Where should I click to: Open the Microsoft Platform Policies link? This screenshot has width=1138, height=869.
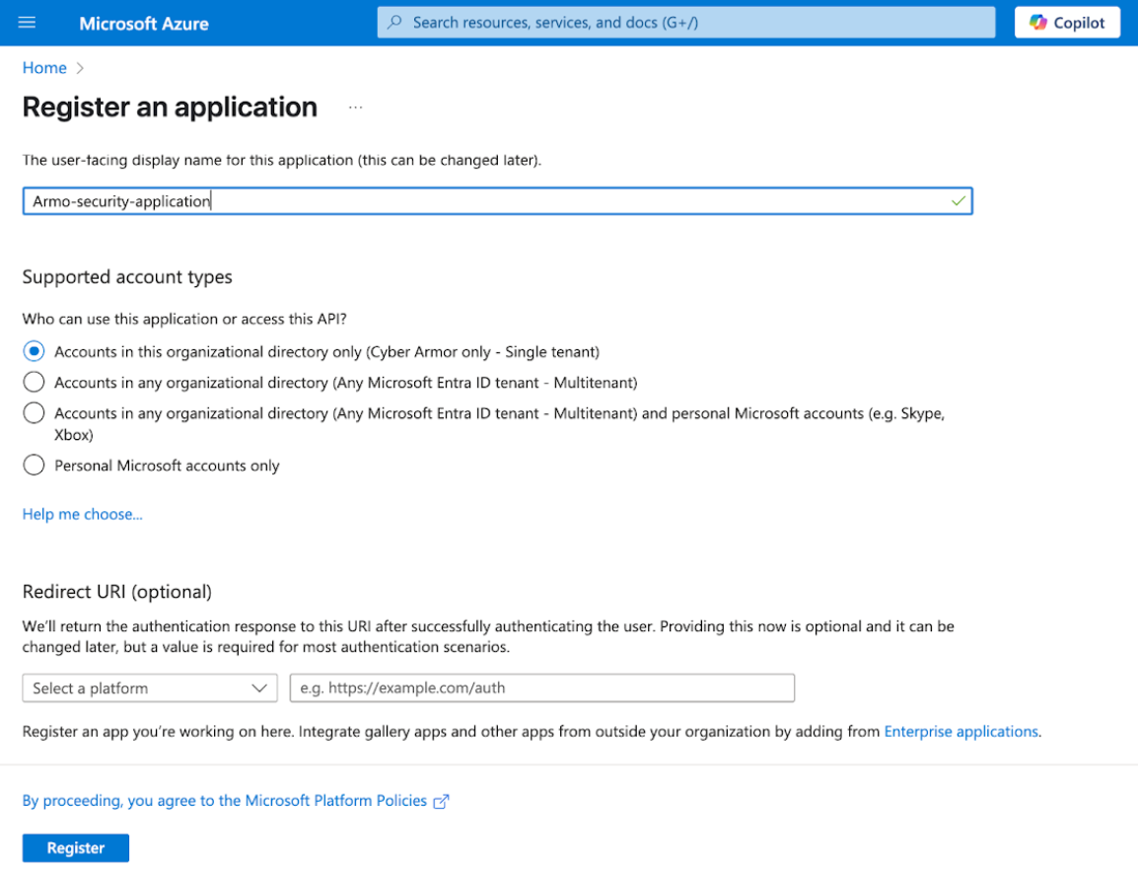click(x=224, y=800)
